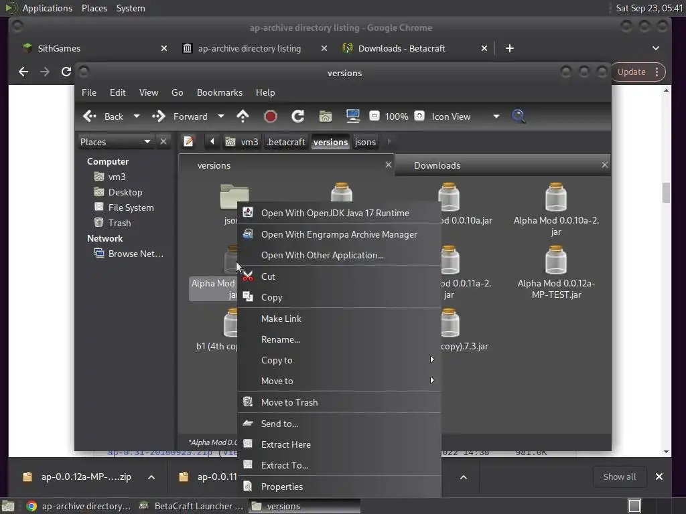Open Places menu in top panel
The width and height of the screenshot is (686, 514).
coord(94,8)
